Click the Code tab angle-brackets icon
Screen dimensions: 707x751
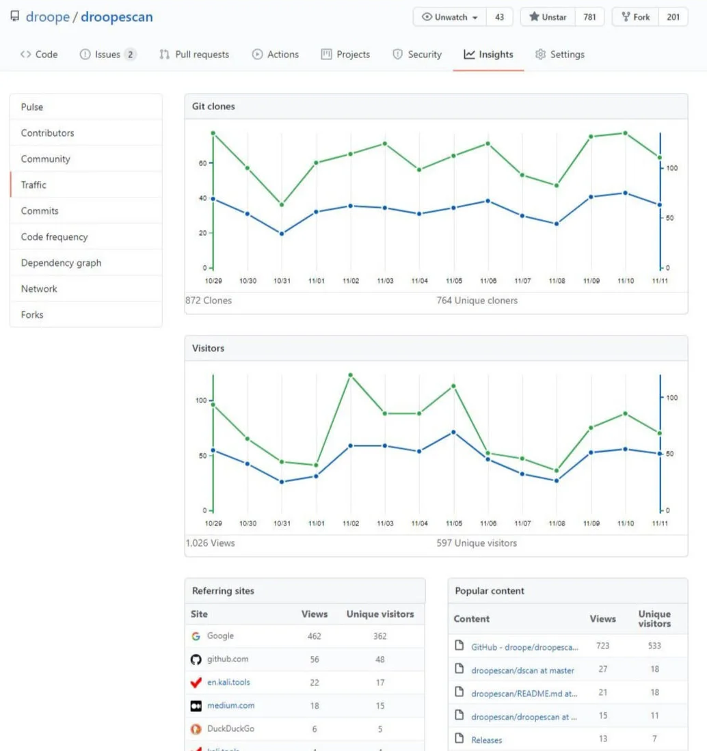[25, 54]
